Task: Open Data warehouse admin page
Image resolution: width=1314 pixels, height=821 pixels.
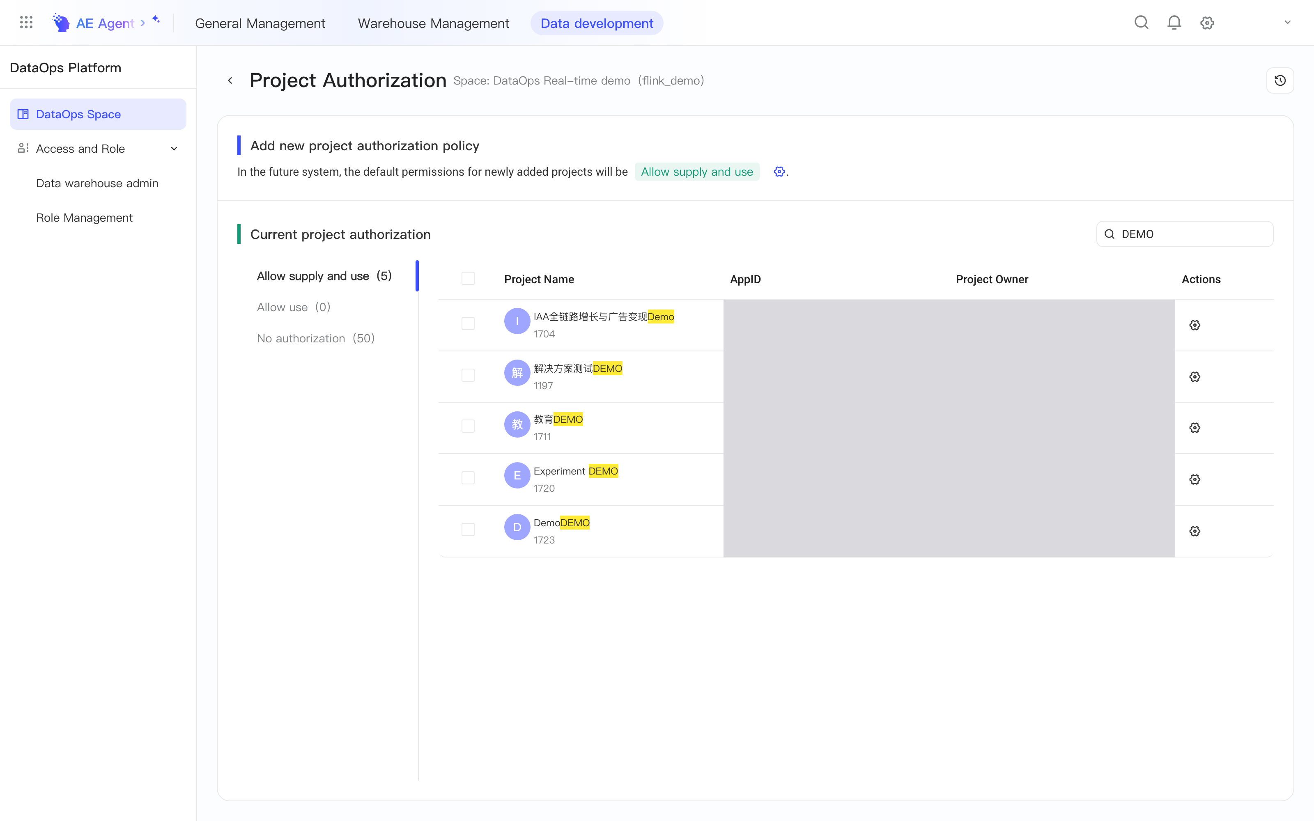Action: (x=97, y=183)
